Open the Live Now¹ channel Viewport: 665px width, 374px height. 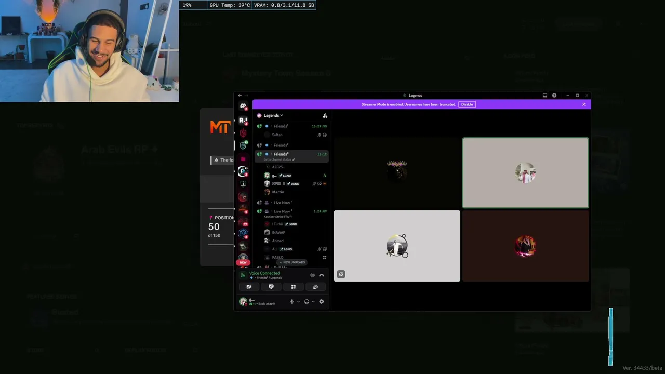click(292, 203)
